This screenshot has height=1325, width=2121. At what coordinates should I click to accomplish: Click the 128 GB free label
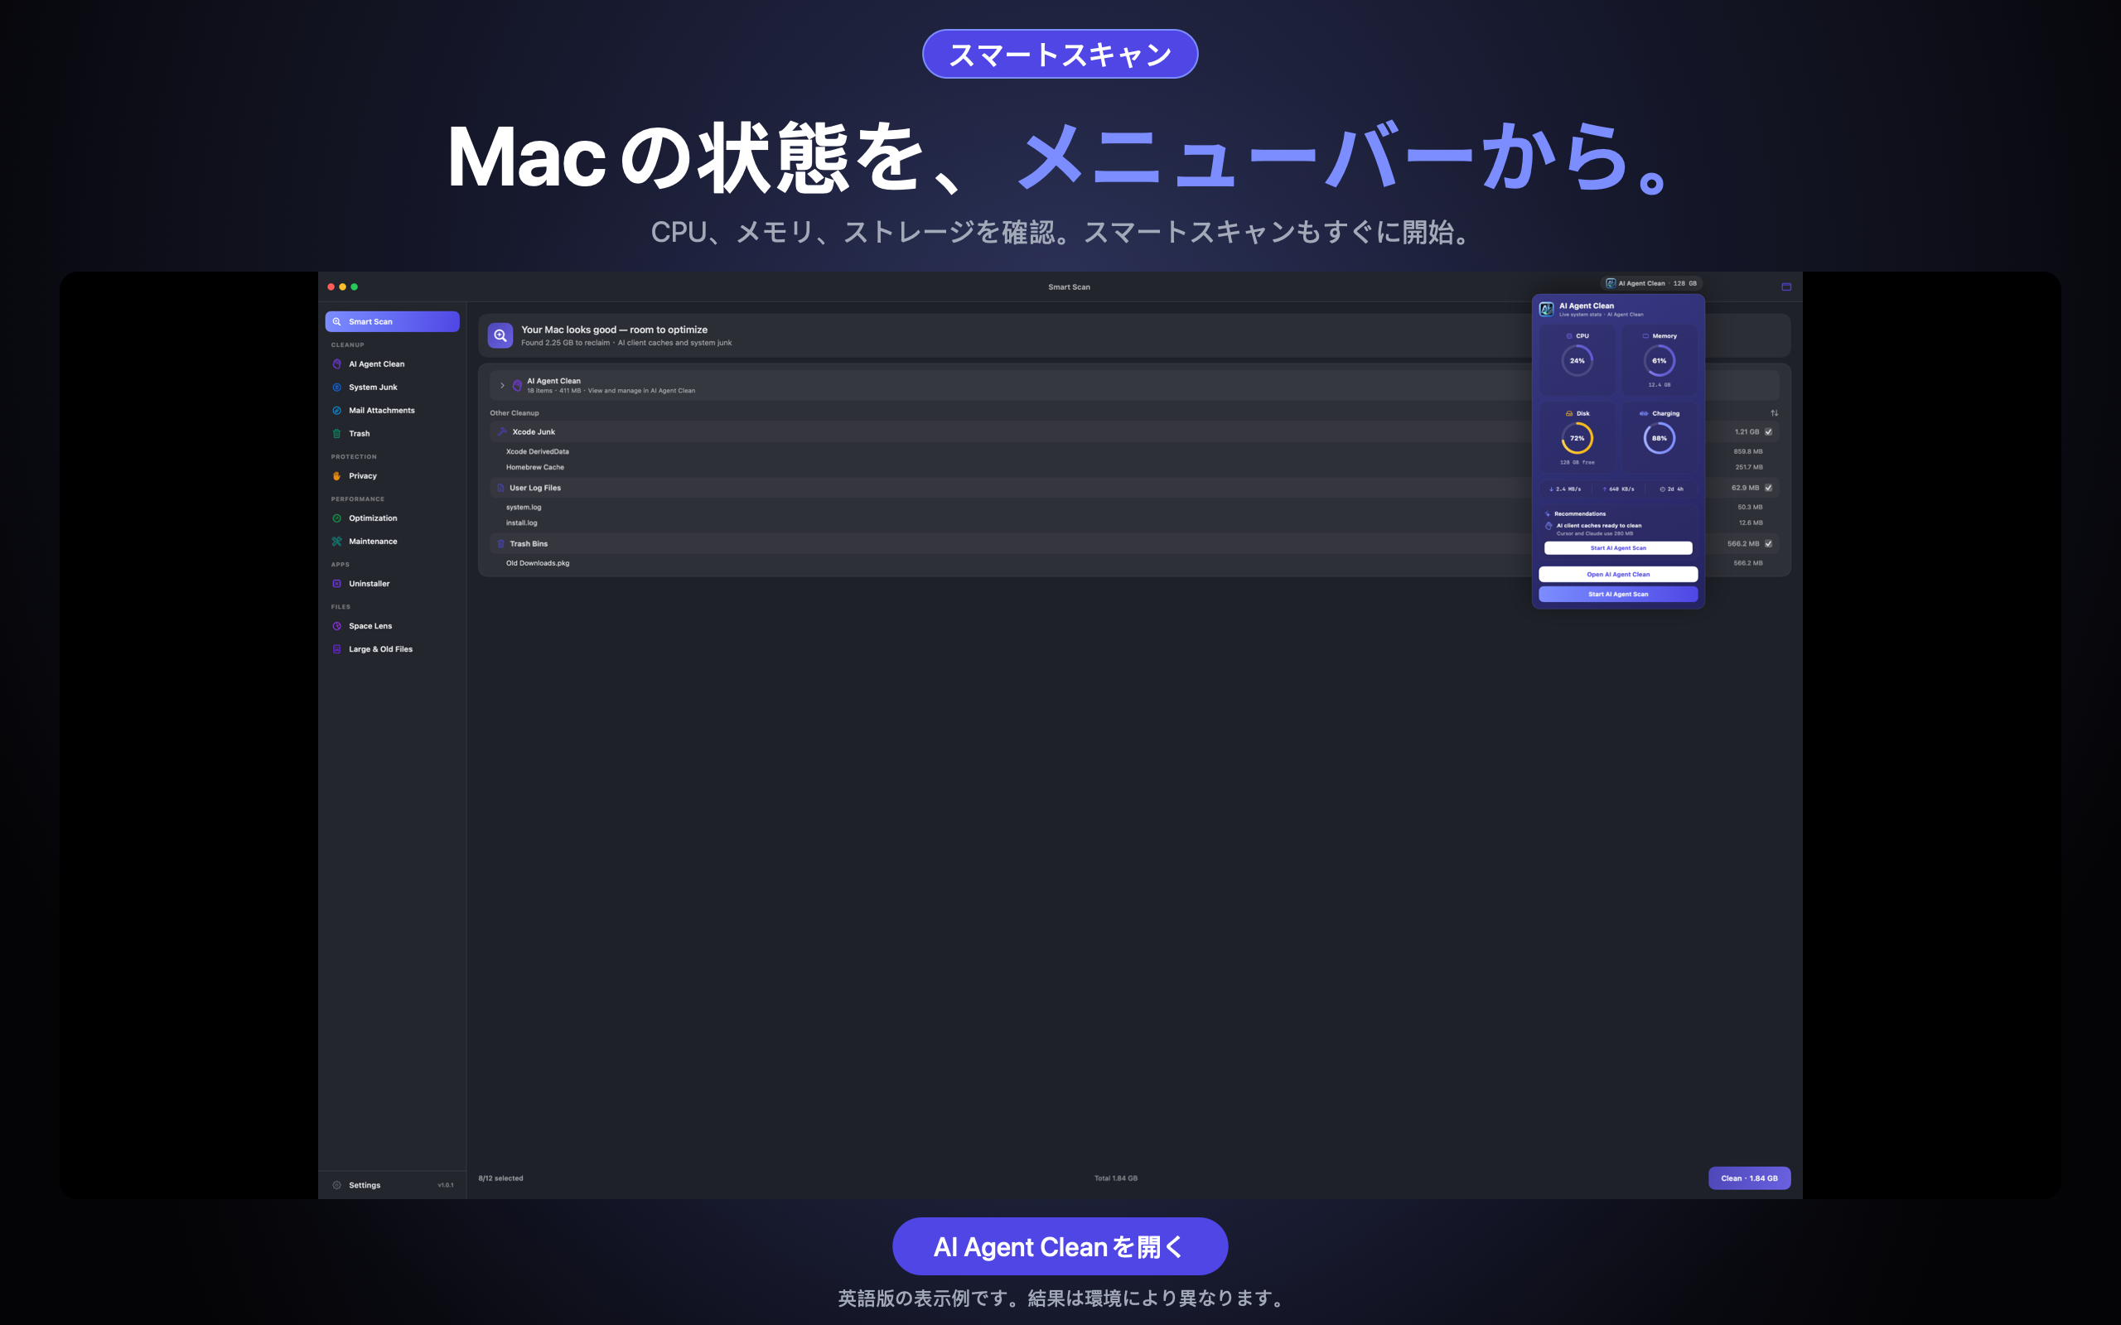[x=1577, y=462]
